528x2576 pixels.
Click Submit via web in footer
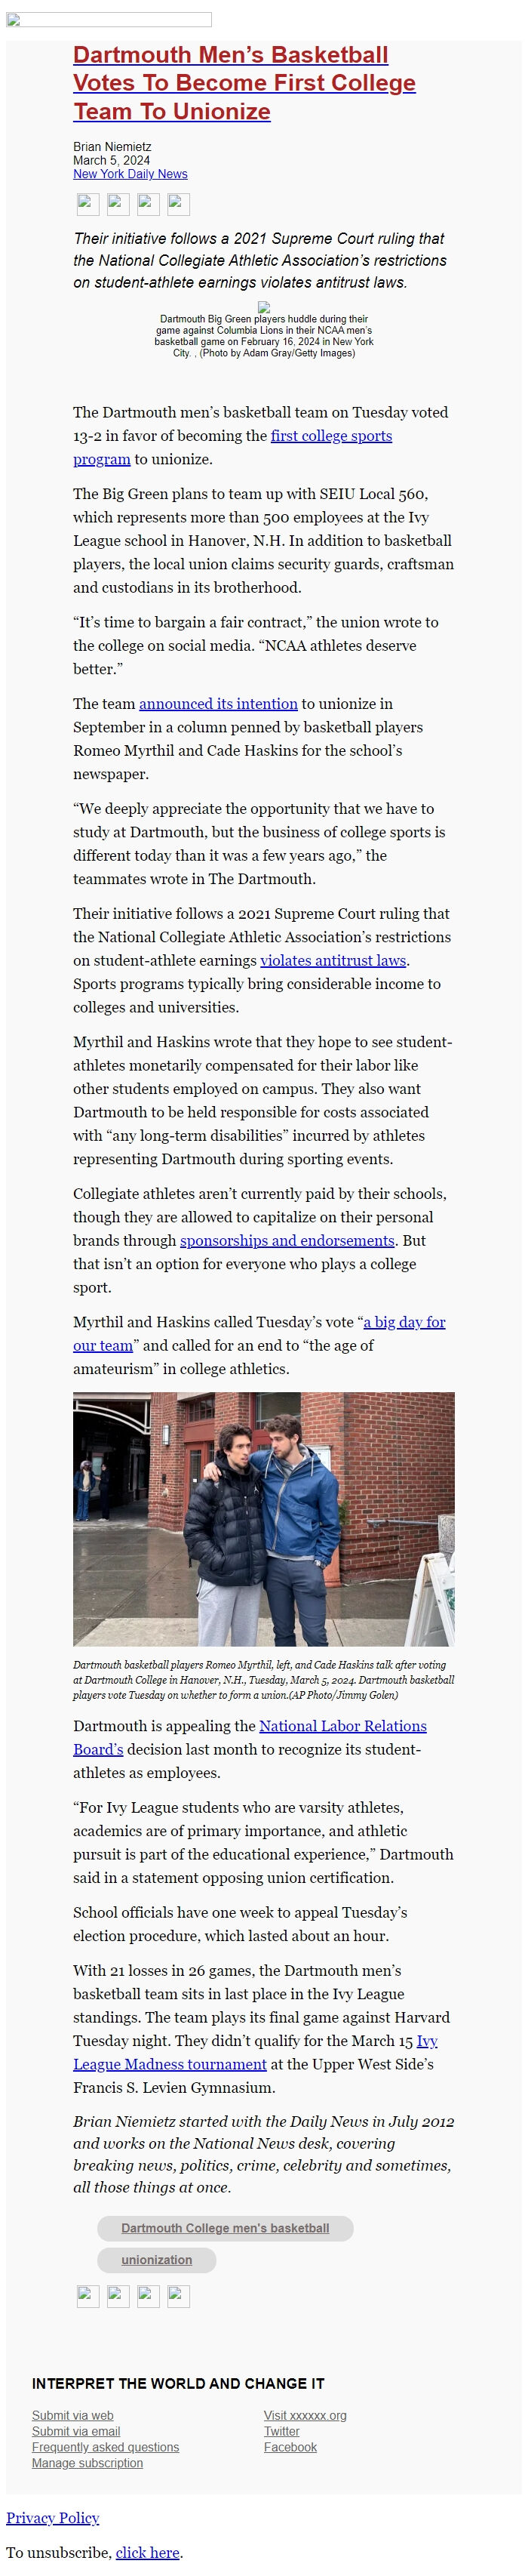(x=73, y=2415)
